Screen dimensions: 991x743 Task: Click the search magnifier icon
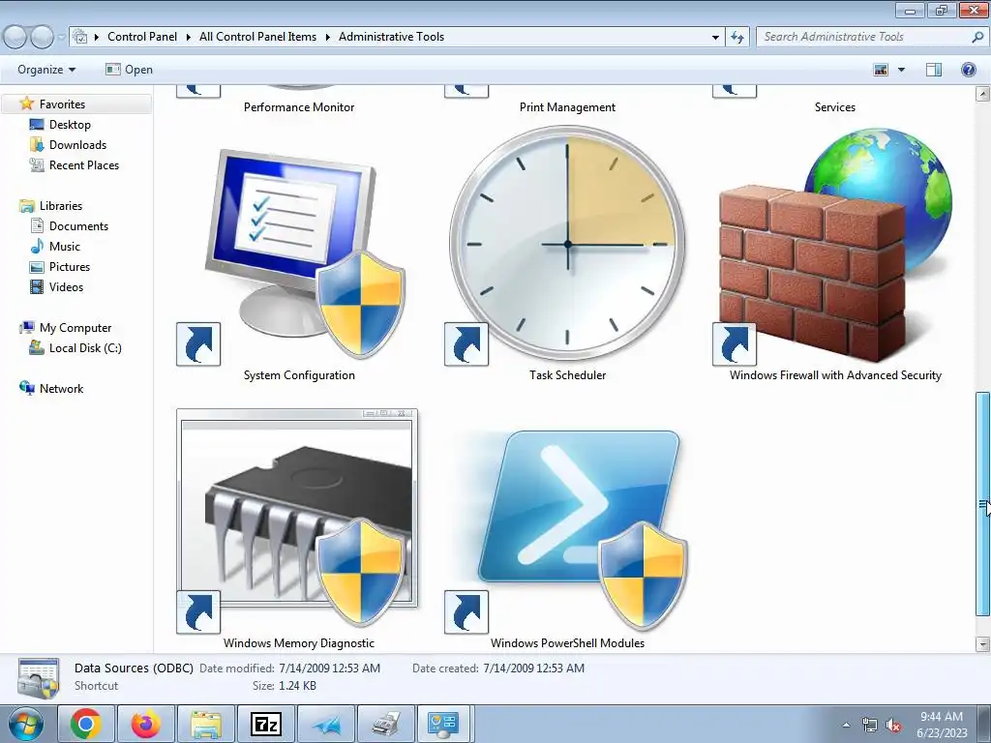tap(977, 37)
